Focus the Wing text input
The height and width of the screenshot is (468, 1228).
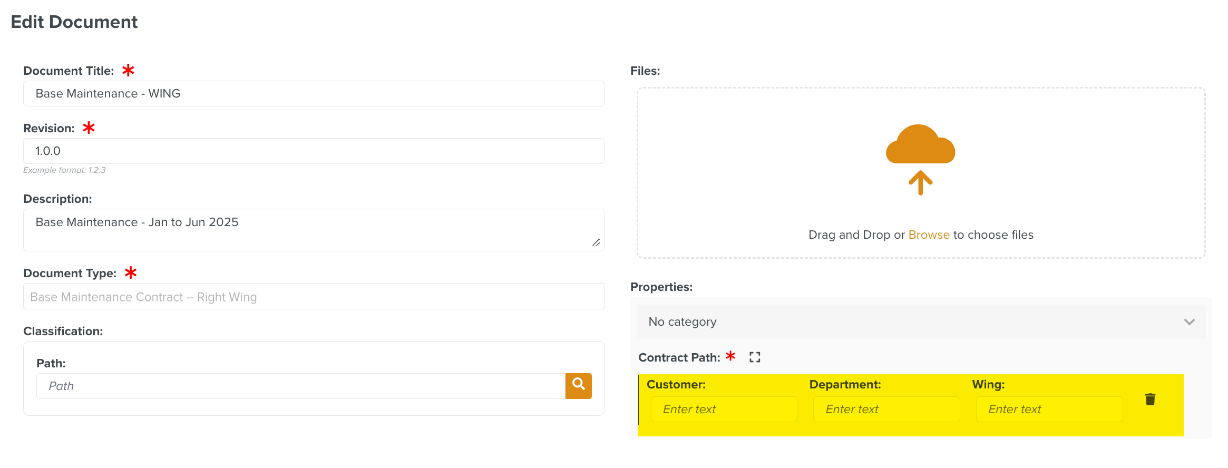click(x=1049, y=409)
